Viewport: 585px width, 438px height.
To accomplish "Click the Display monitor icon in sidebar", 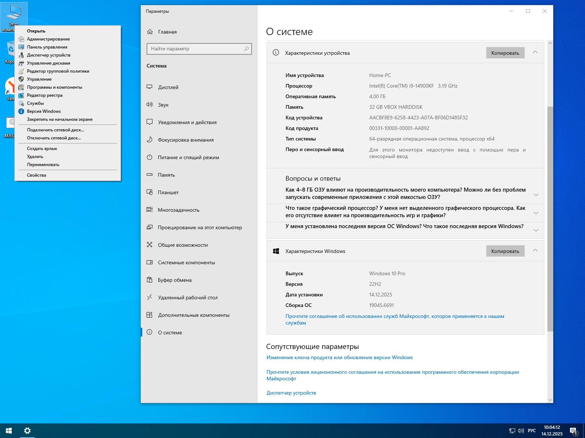I will coord(150,87).
